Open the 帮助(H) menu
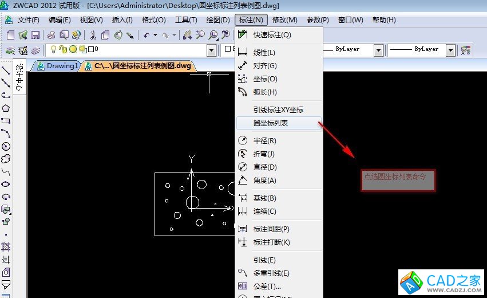This screenshot has width=487, height=298. [384, 20]
